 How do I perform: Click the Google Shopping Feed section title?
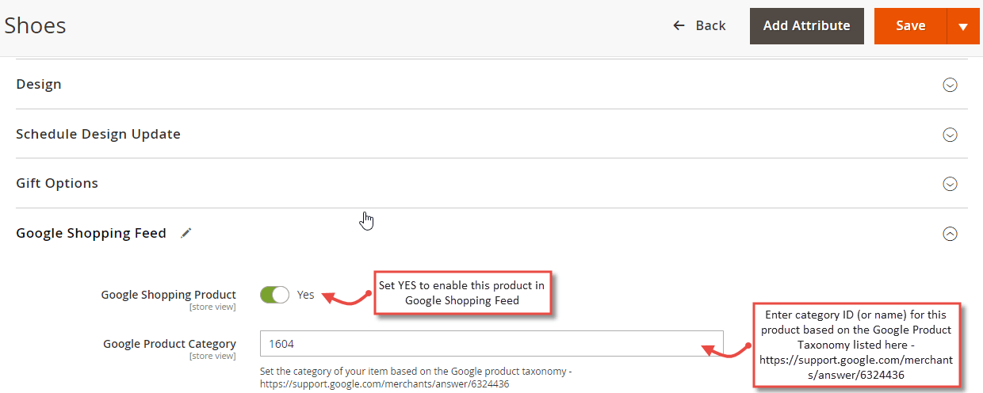click(x=91, y=233)
